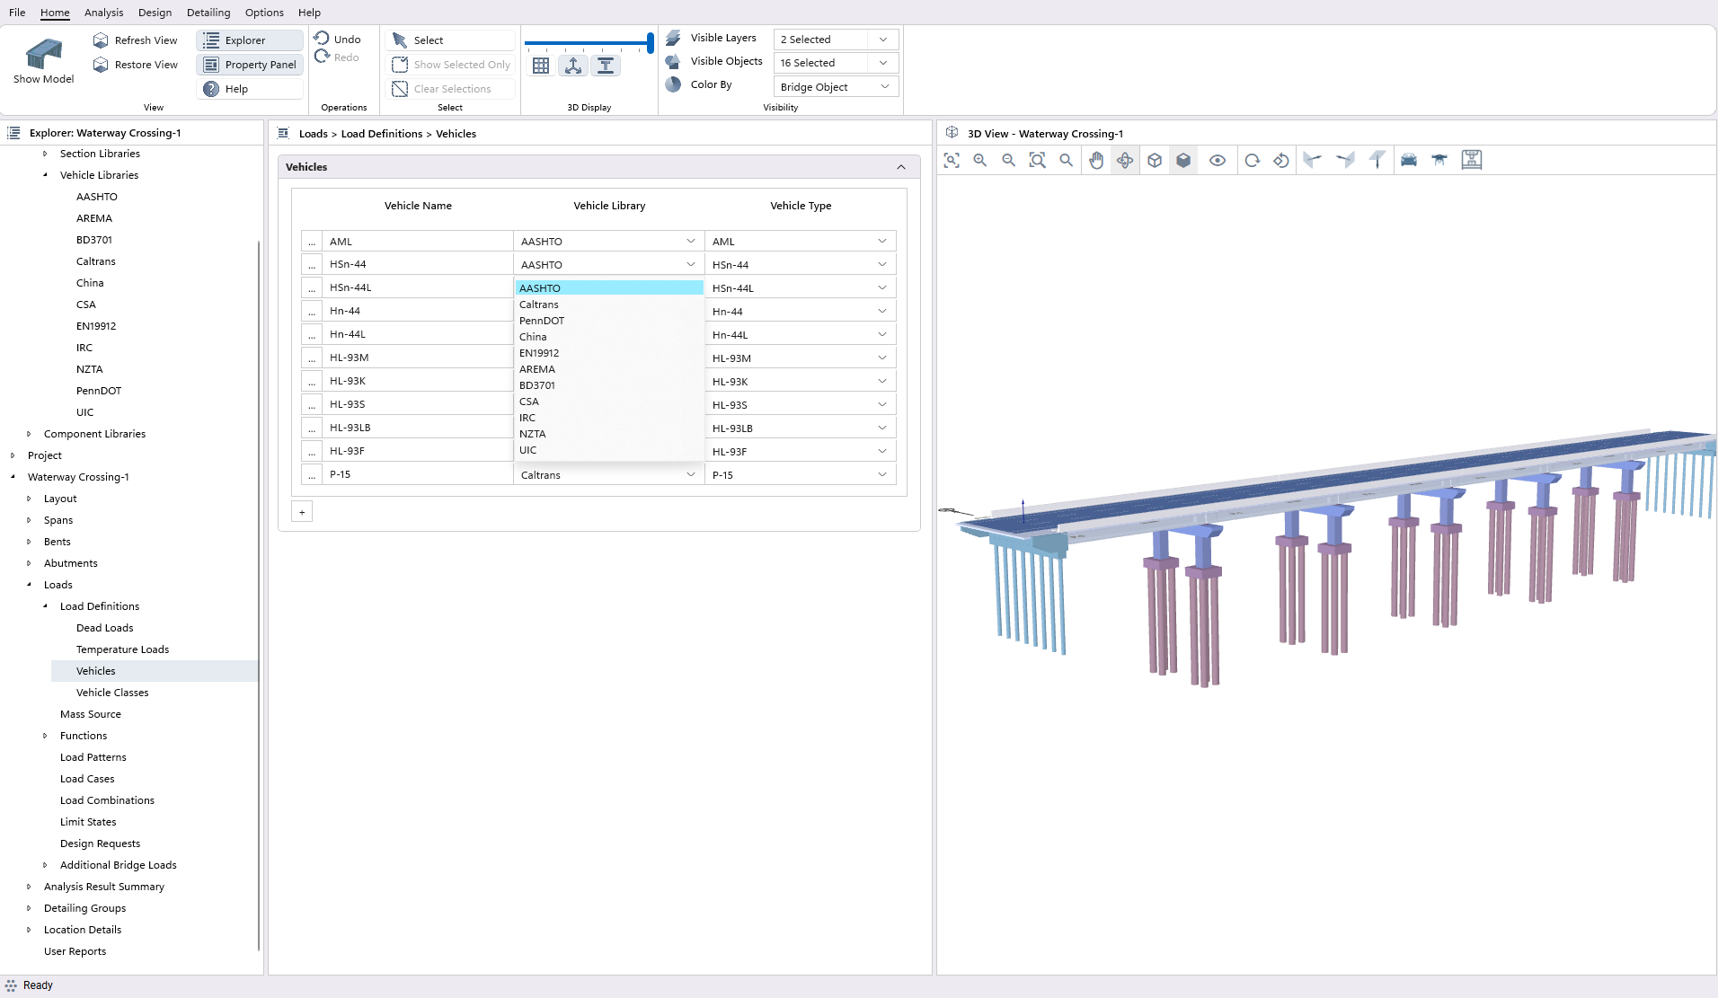Click the eye icon in 3D view toolbar
Viewport: 1718px width, 998px height.
[1218, 161]
